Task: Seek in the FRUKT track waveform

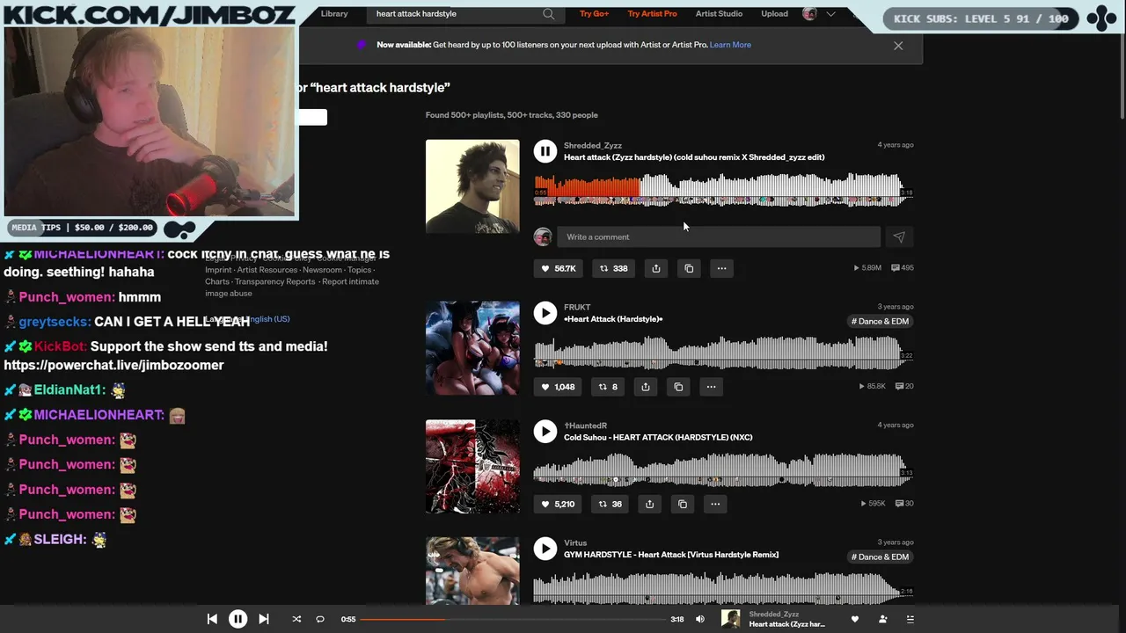Action: pos(723,353)
